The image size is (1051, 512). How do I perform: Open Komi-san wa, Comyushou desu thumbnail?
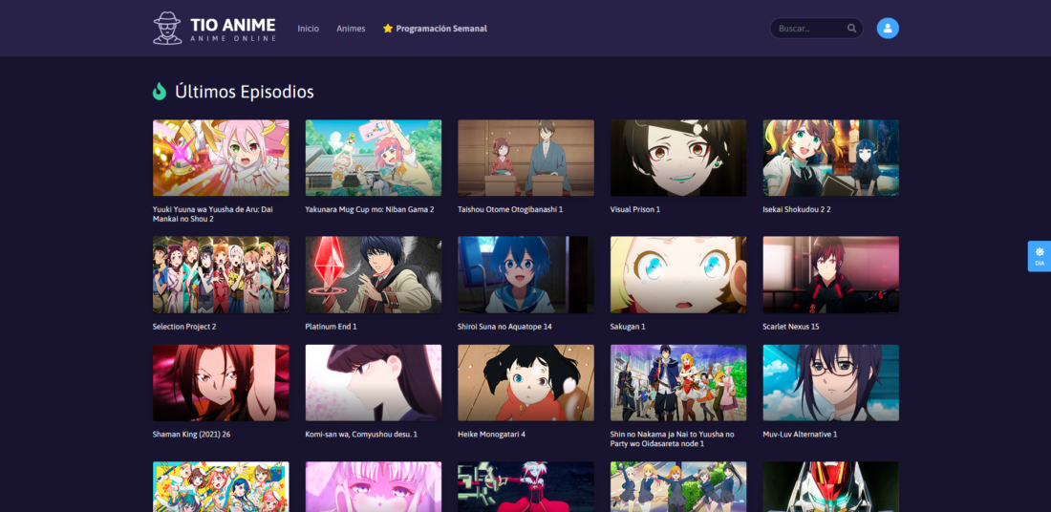coord(374,383)
